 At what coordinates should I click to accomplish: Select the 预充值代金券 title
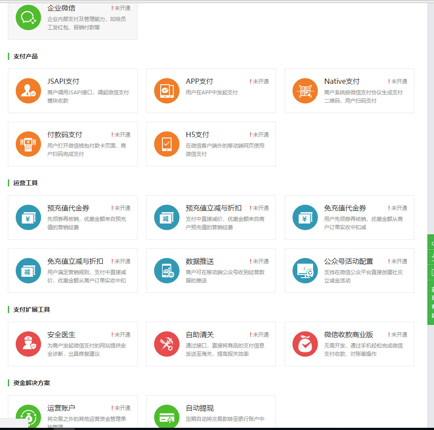point(69,208)
